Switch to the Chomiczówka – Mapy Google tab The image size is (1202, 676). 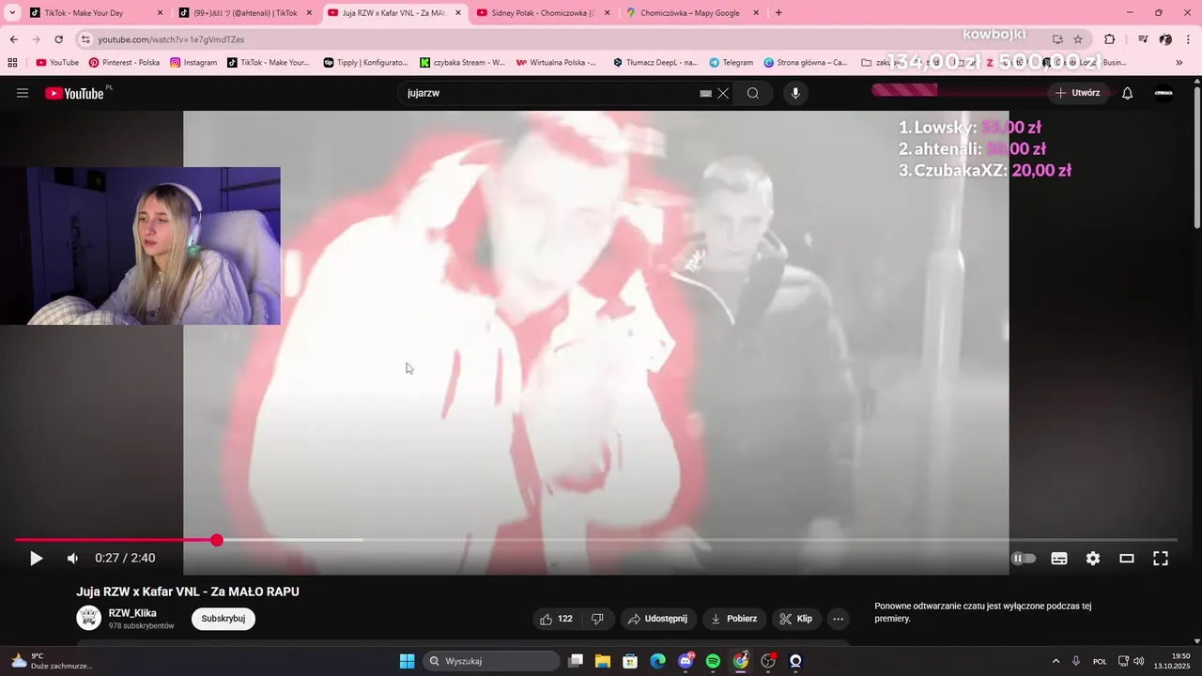[692, 13]
